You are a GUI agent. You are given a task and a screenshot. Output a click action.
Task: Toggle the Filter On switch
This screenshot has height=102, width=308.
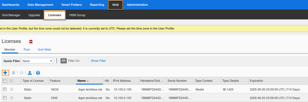click(x=63, y=61)
